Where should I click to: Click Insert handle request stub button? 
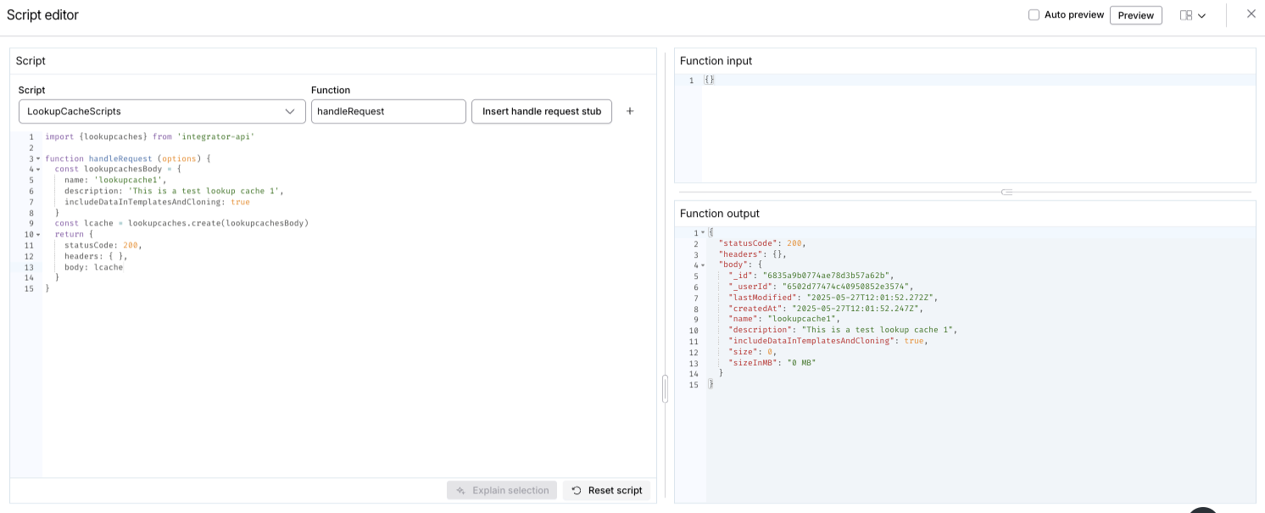(x=542, y=111)
